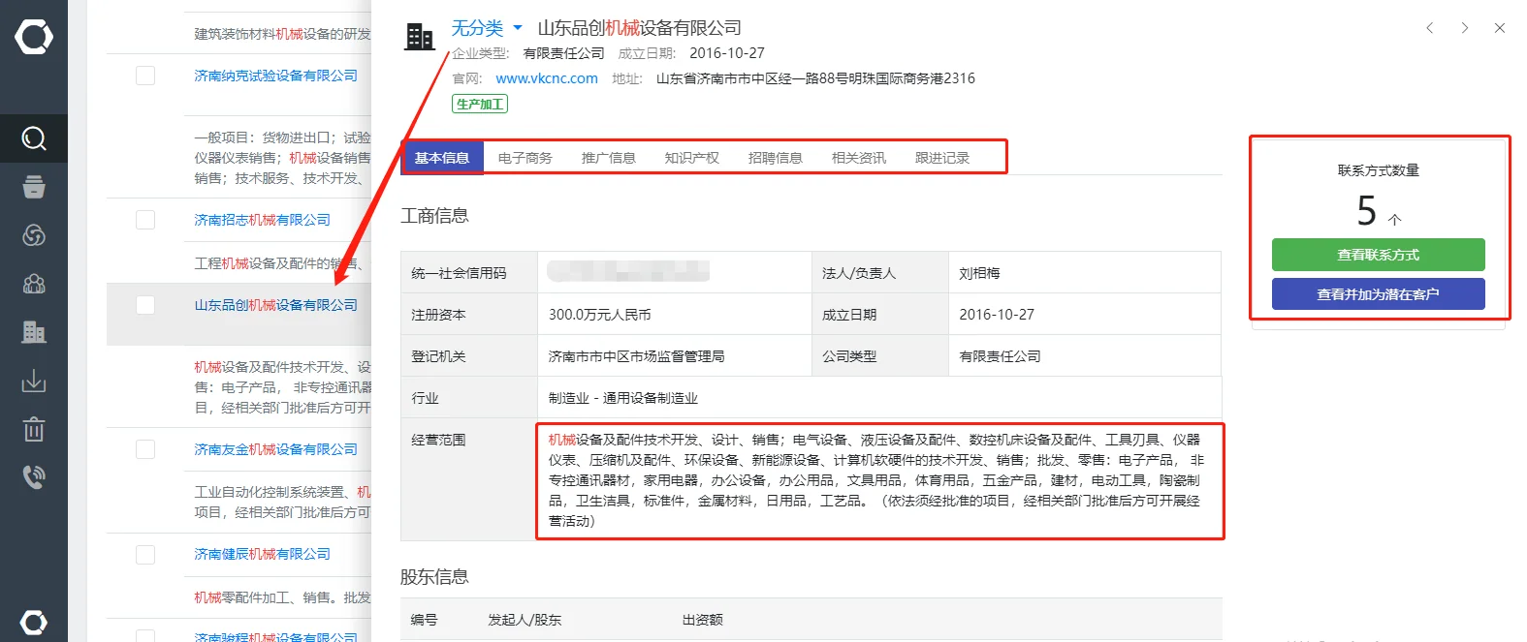Tick checkbox for 济南招志机械有限公司
The width and height of the screenshot is (1527, 642).
pos(145,220)
